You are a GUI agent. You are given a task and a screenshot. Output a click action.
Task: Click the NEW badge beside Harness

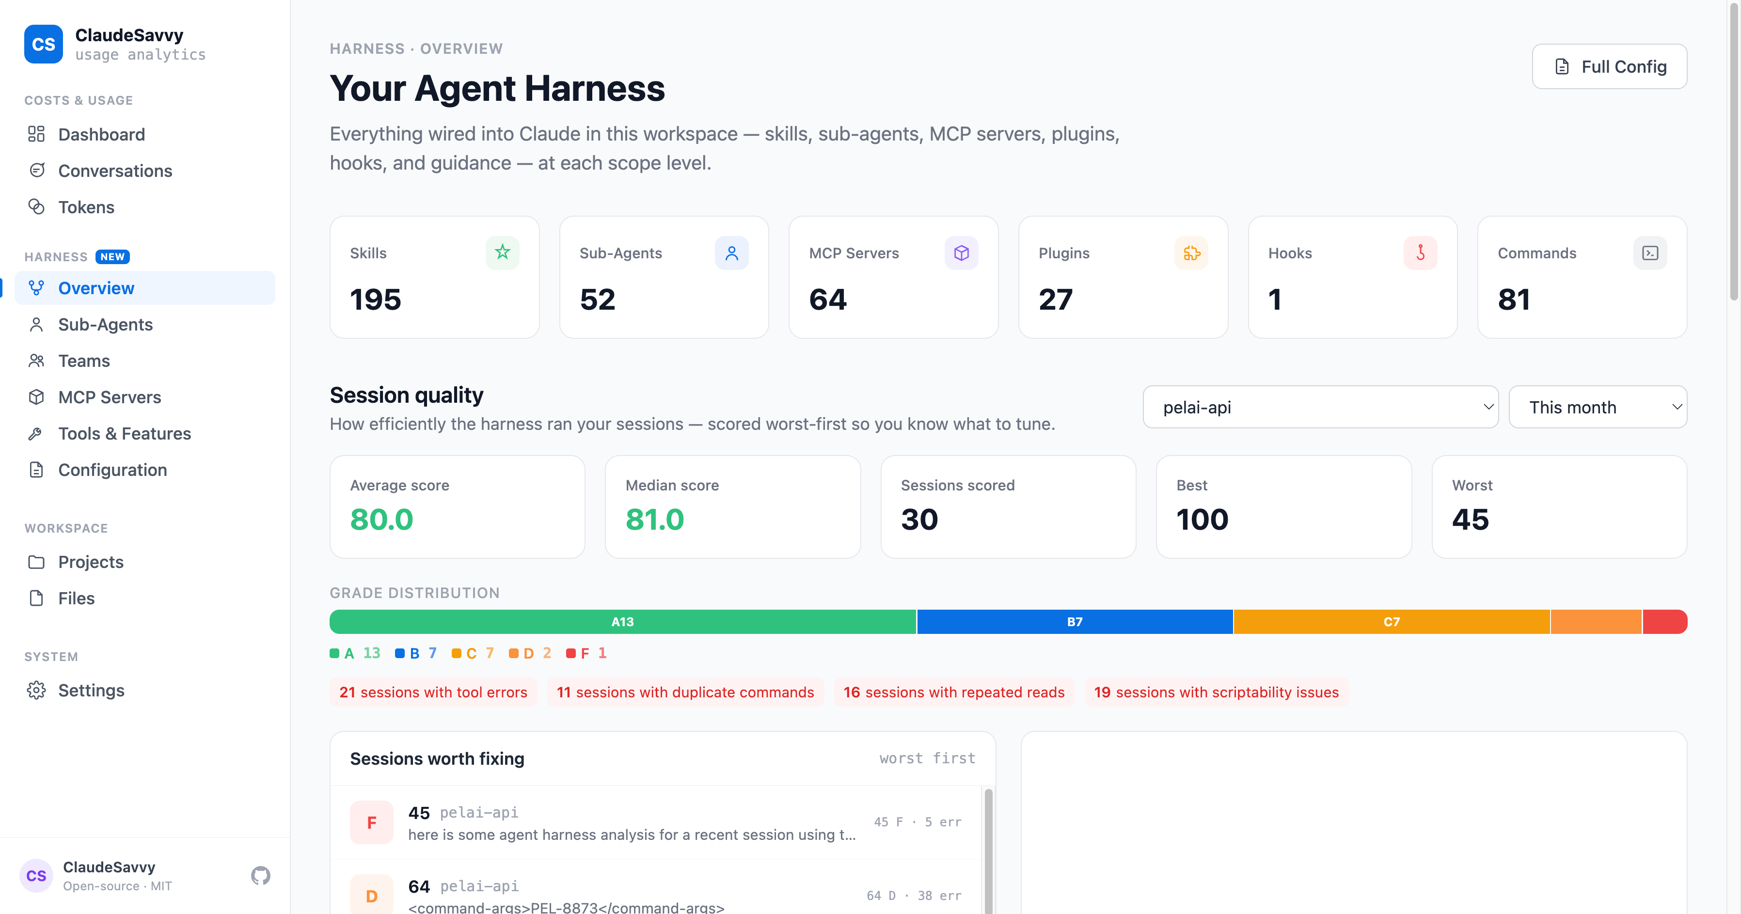click(112, 257)
